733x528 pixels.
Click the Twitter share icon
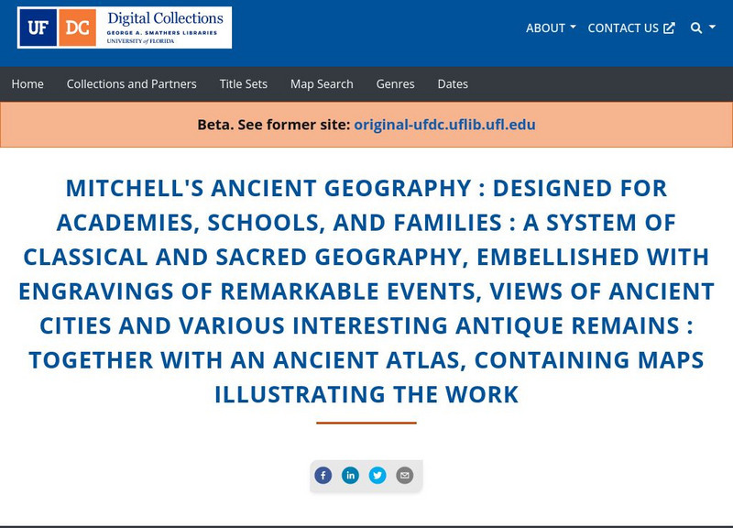coord(377,475)
